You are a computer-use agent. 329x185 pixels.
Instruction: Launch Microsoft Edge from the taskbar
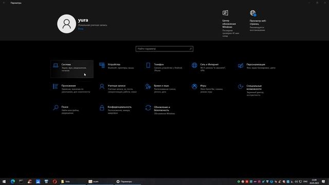pos(12,181)
